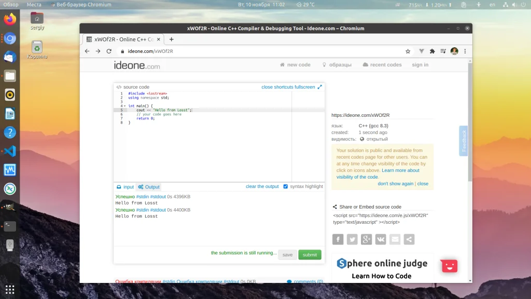Screen dimensions: 531x299
Task: Share the code on Facebook
Action: pos(338,239)
